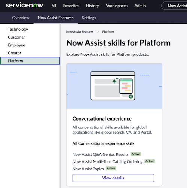This screenshot has width=187, height=188.
Task: Click the View details button
Action: pos(113,178)
